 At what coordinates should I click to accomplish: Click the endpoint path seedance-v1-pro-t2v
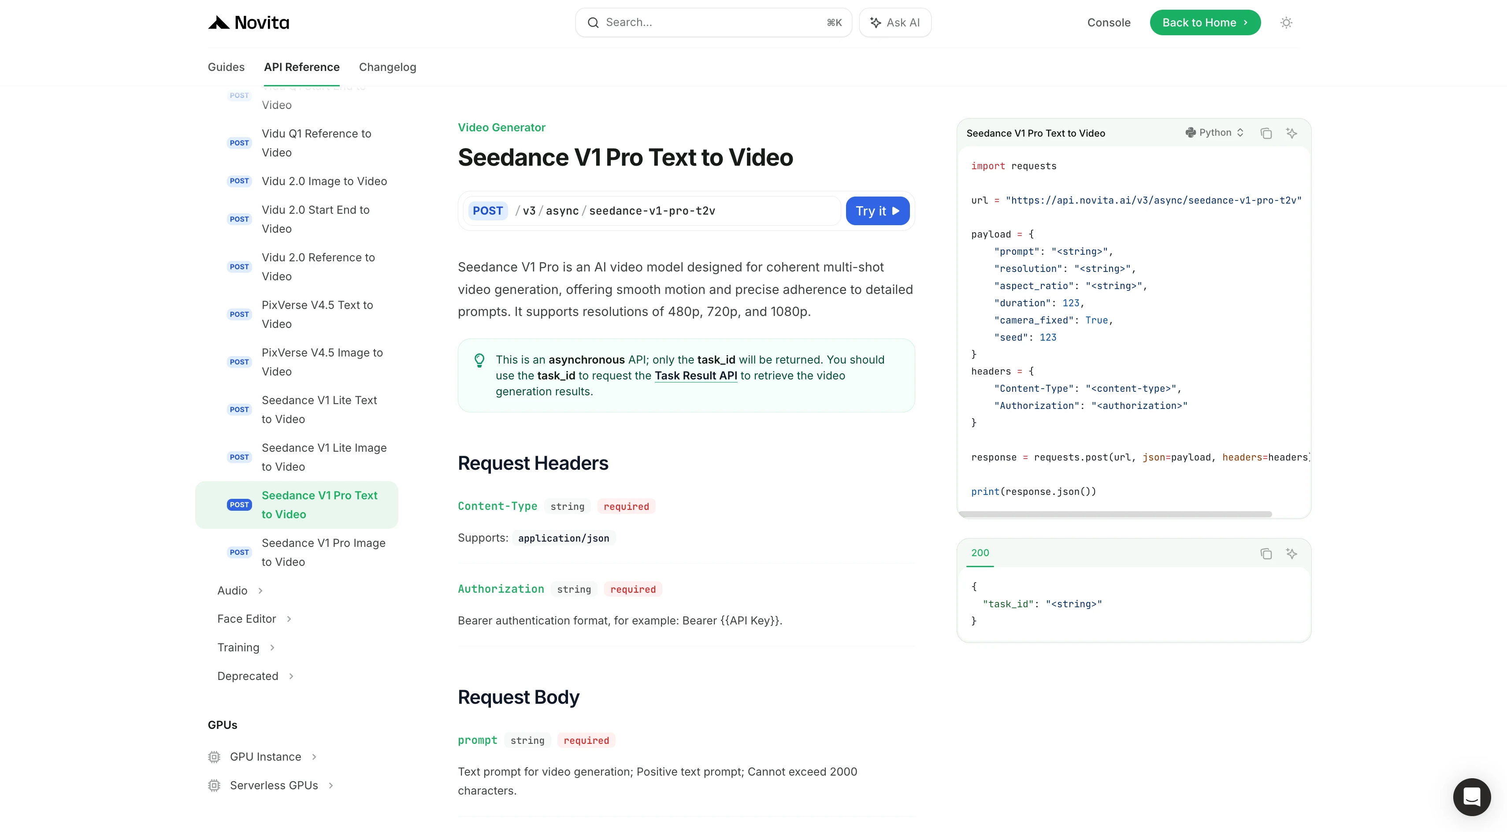[x=652, y=211]
